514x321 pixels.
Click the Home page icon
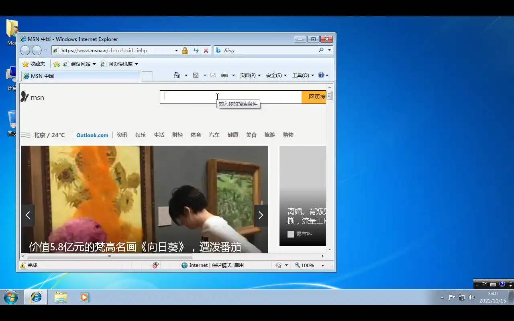pyautogui.click(x=177, y=75)
